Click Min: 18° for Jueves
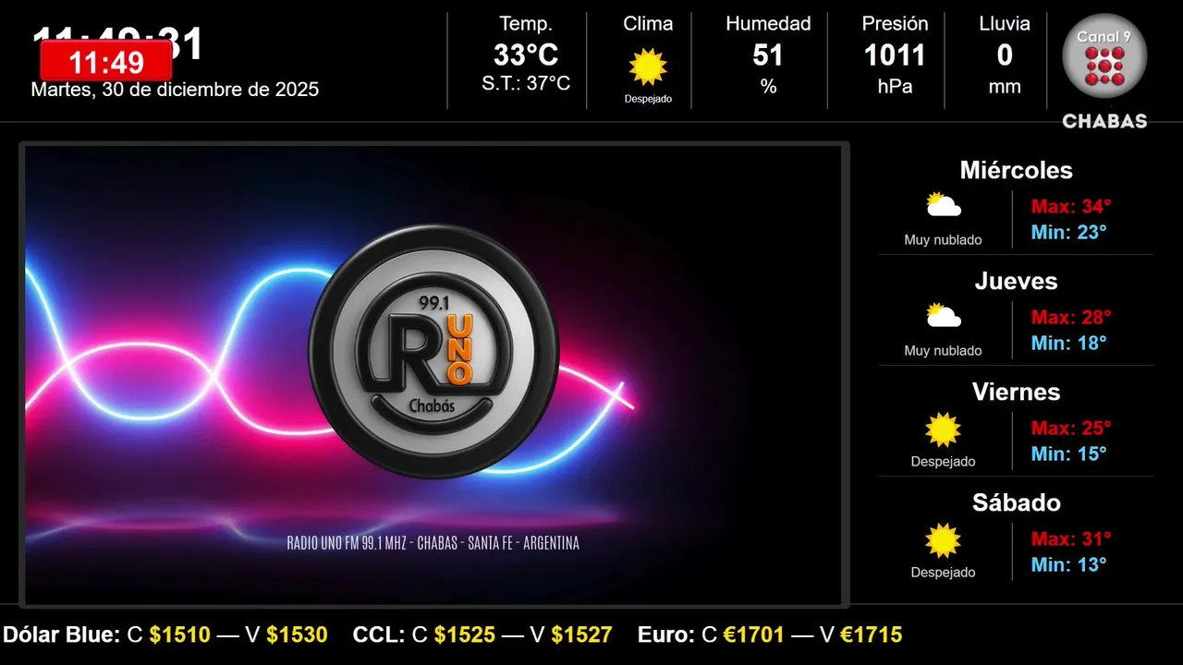Screen dimensions: 1183x665 (x=1068, y=343)
